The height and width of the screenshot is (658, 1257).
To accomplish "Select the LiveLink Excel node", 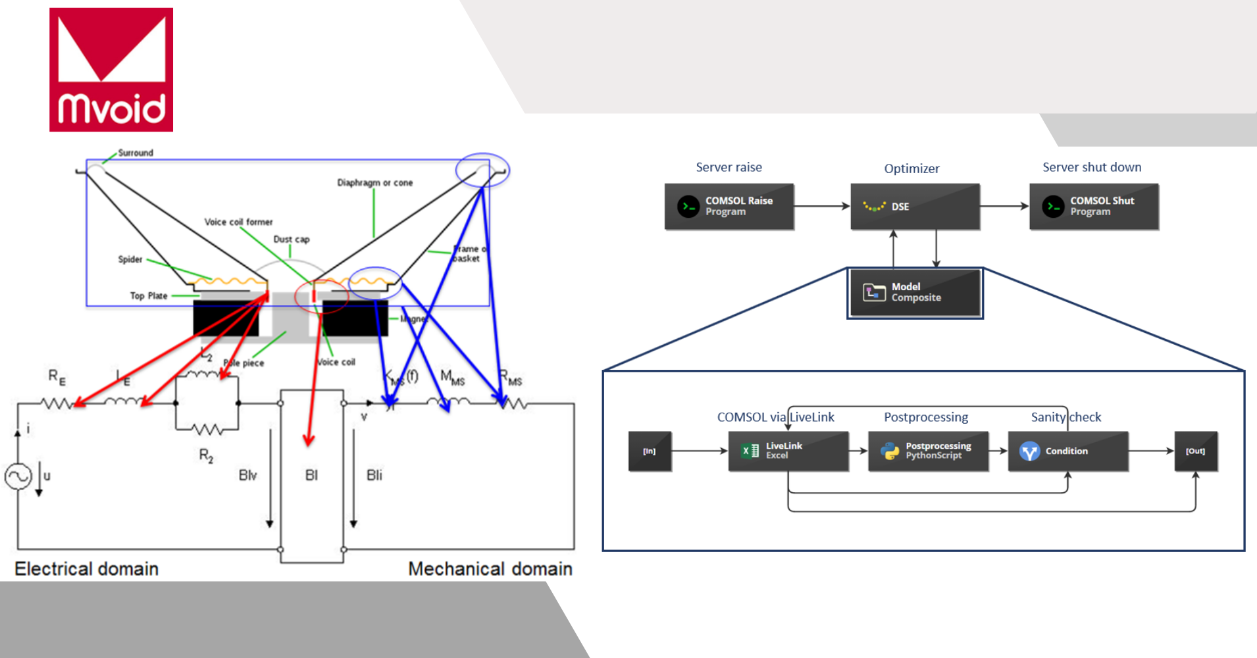I will [788, 451].
